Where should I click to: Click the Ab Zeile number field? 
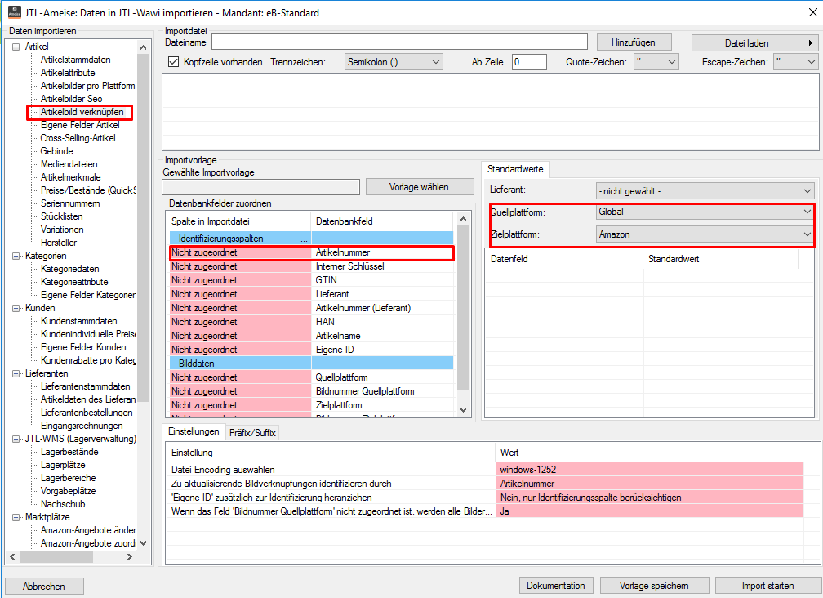tap(529, 62)
